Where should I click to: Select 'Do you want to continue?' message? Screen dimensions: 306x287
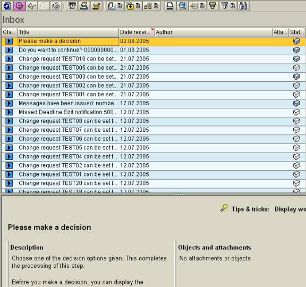[x=69, y=50]
